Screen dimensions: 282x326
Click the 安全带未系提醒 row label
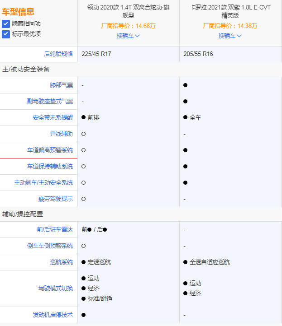pos(53,117)
